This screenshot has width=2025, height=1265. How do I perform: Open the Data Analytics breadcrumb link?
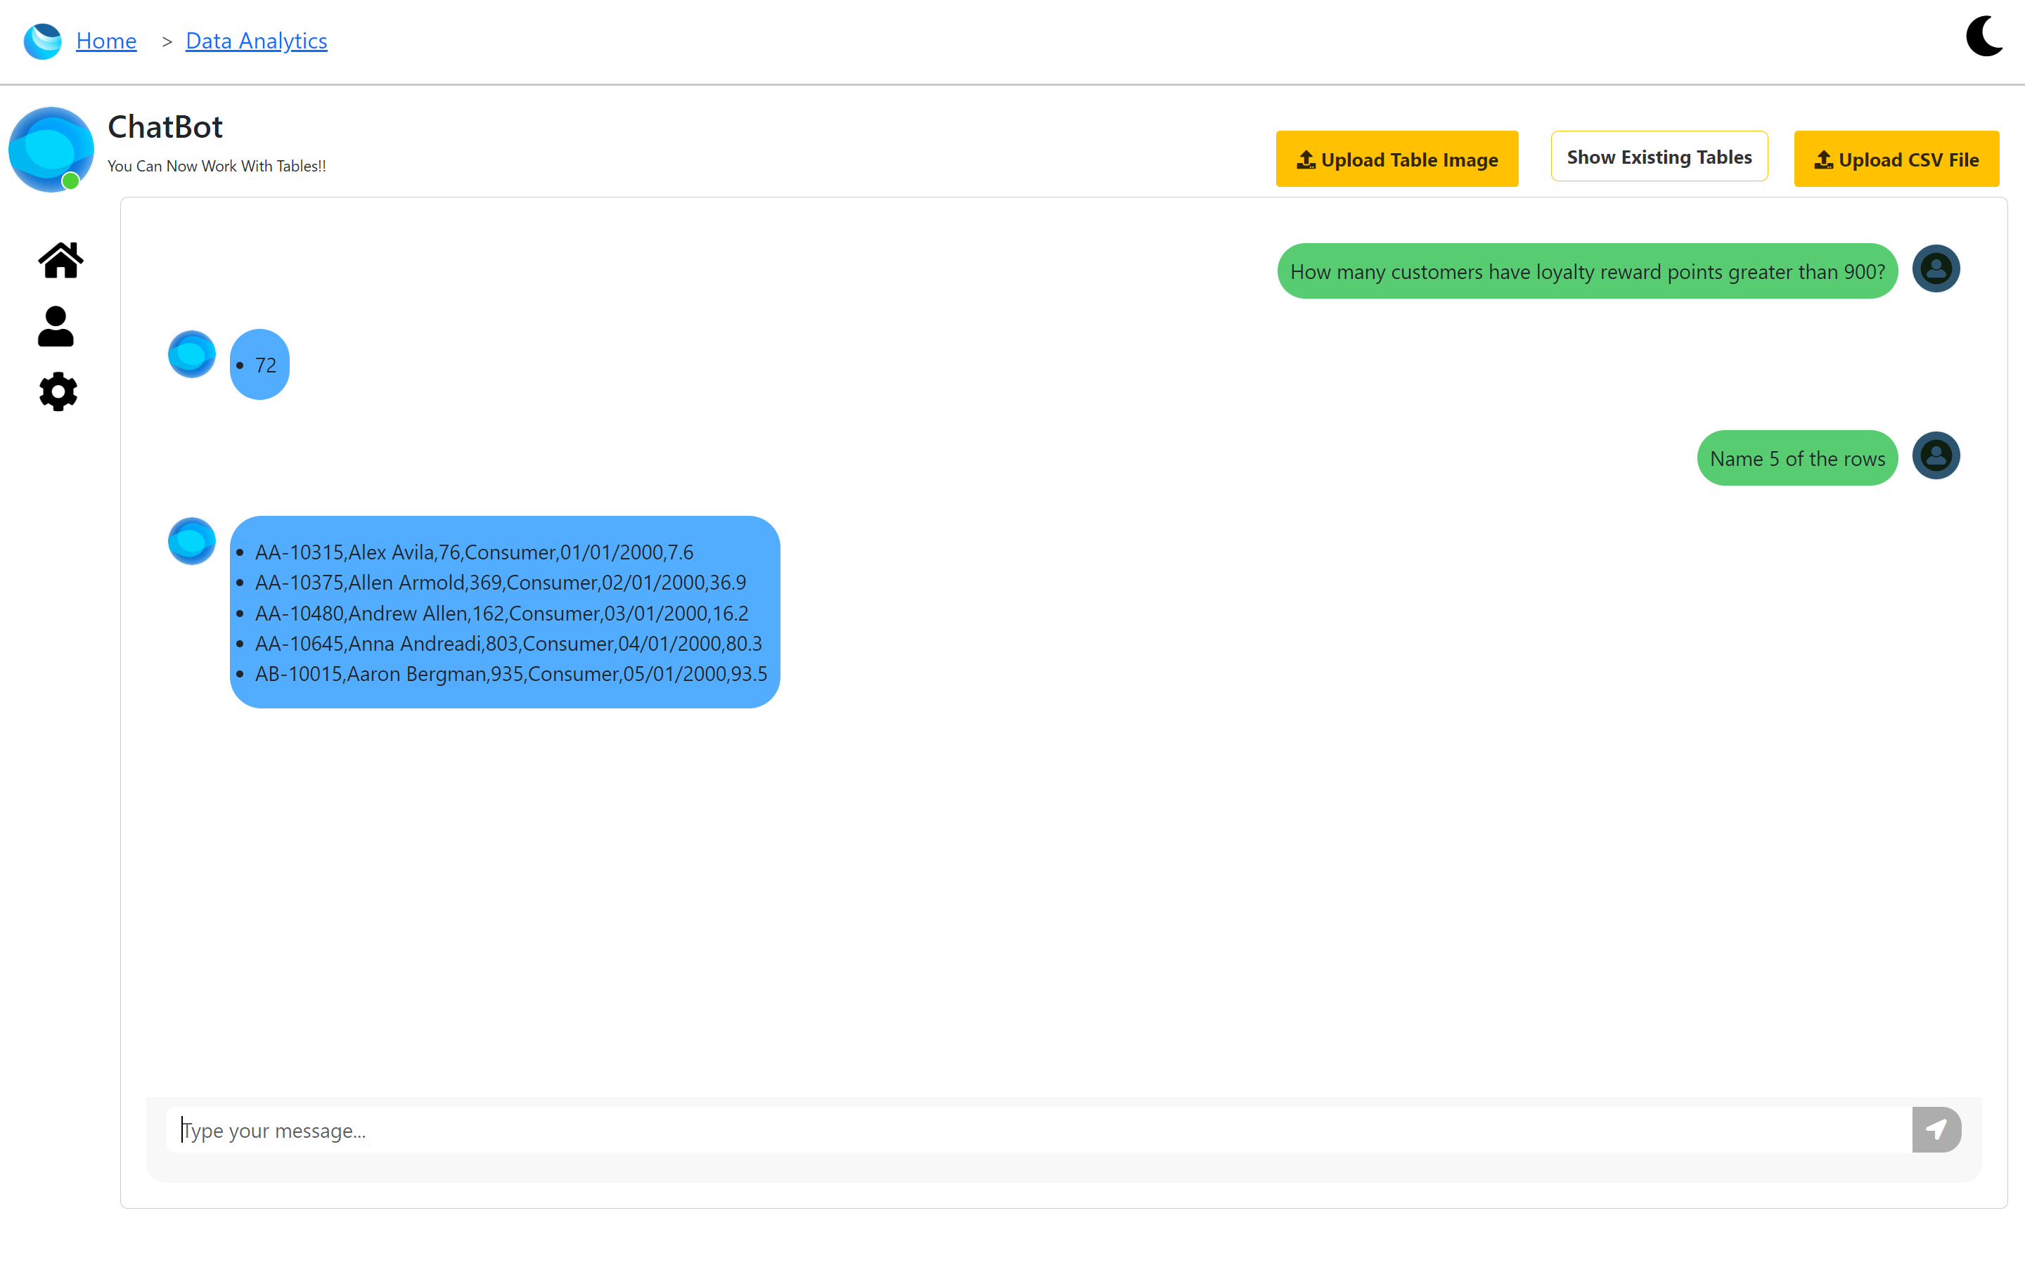pyautogui.click(x=256, y=40)
